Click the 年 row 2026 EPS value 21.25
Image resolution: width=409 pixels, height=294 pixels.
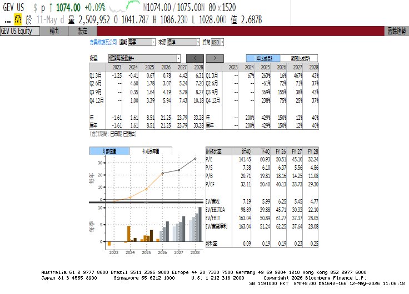166,118
